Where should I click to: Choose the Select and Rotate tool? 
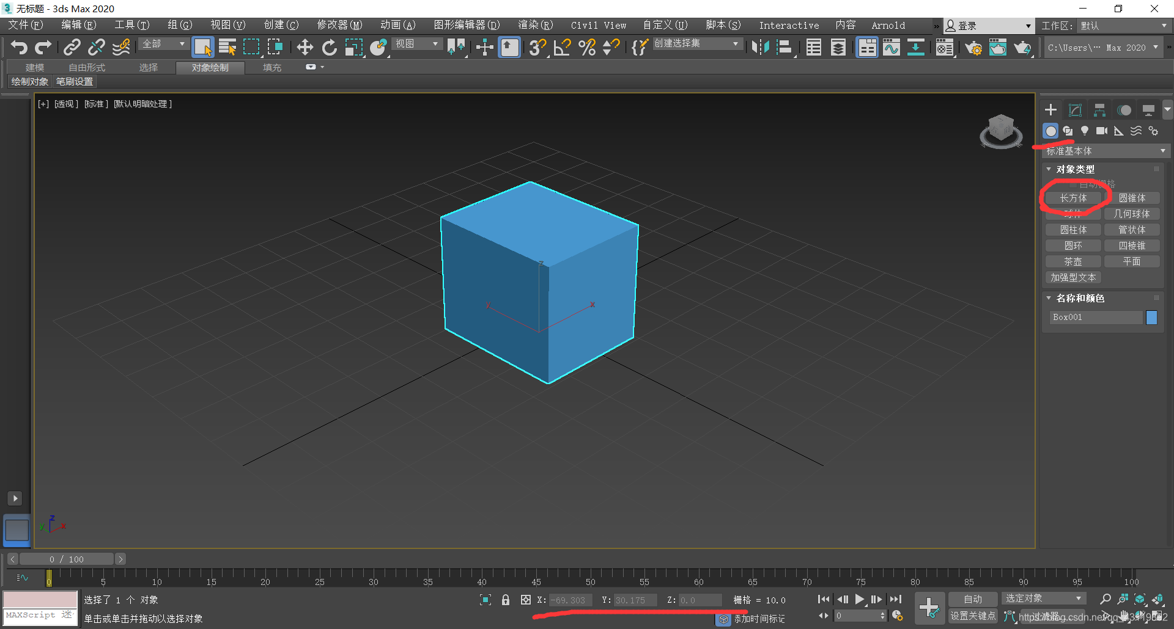(330, 47)
